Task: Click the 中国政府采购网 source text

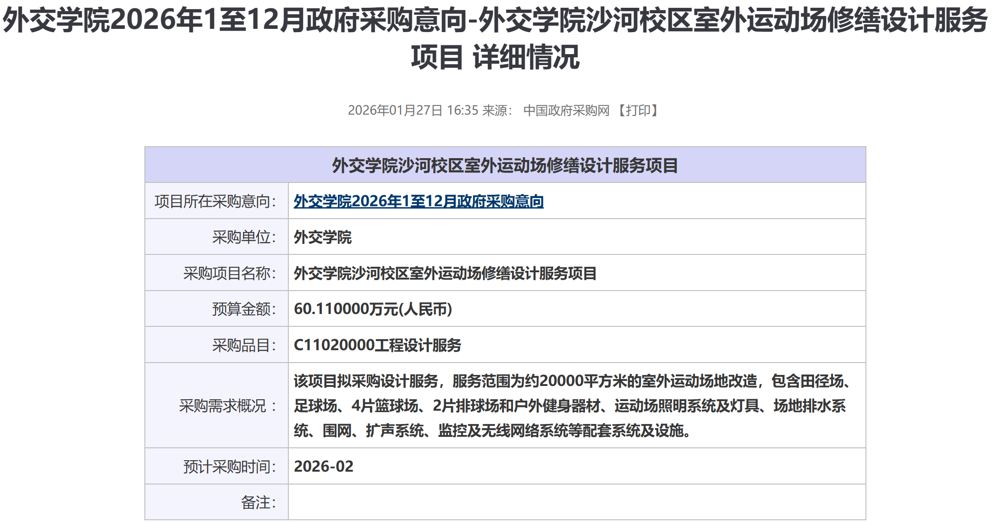Action: (566, 110)
